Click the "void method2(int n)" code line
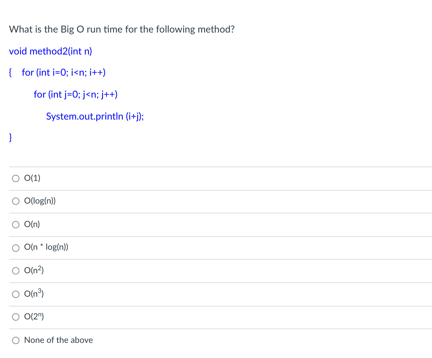This screenshot has width=432, height=358. click(x=51, y=51)
